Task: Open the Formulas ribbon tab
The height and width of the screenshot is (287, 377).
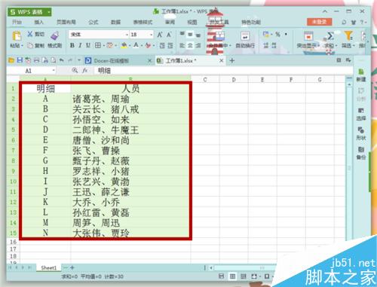Action: 93,22
